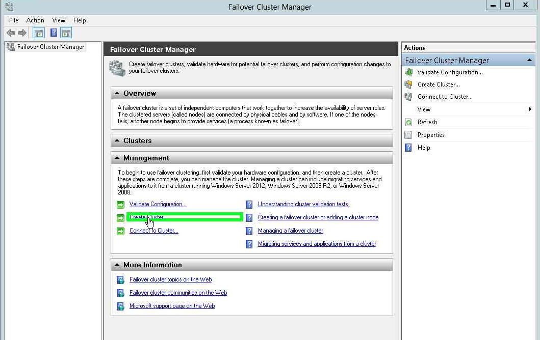540x340 pixels.
Task: Open the Action menu
Action: click(x=35, y=20)
